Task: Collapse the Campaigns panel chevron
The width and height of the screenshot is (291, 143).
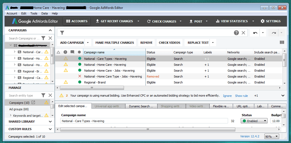Action: click(x=50, y=30)
